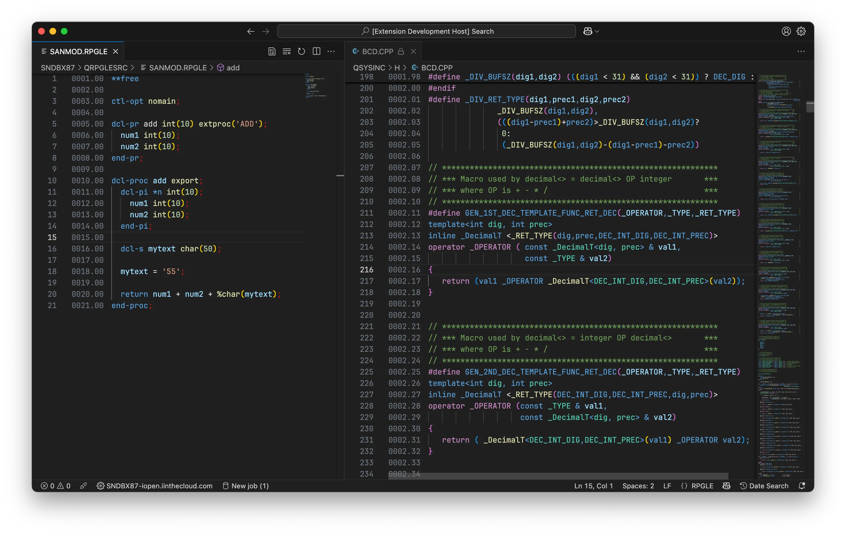Image resolution: width=846 pixels, height=534 pixels.
Task: Click '**free' on line 1
Action: pos(125,78)
